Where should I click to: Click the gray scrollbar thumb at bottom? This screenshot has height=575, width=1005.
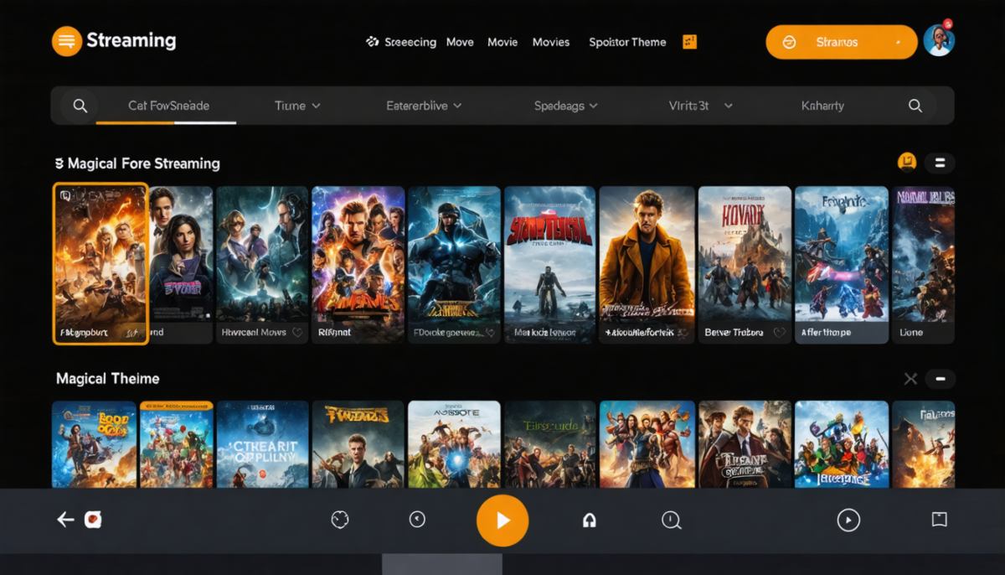tap(442, 564)
